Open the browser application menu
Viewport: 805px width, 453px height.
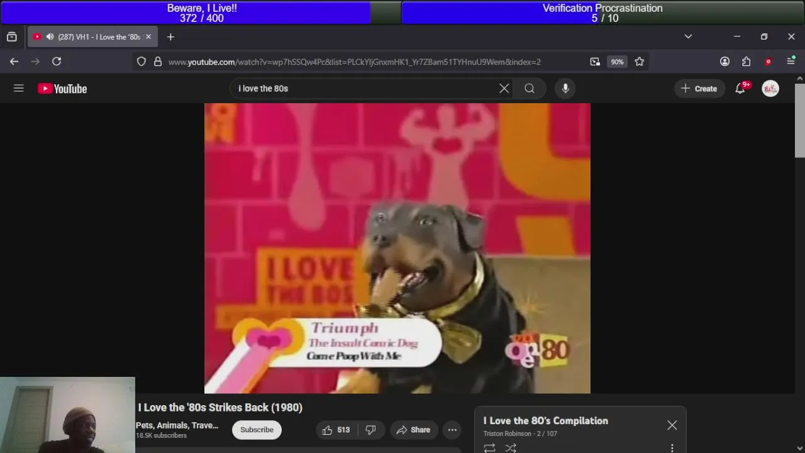791,62
